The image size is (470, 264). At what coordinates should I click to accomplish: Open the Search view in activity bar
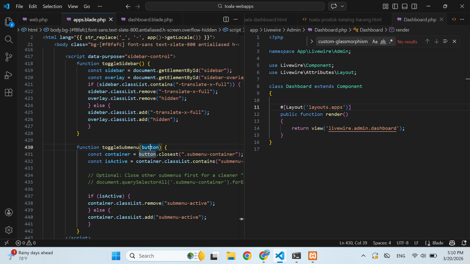coord(9,39)
